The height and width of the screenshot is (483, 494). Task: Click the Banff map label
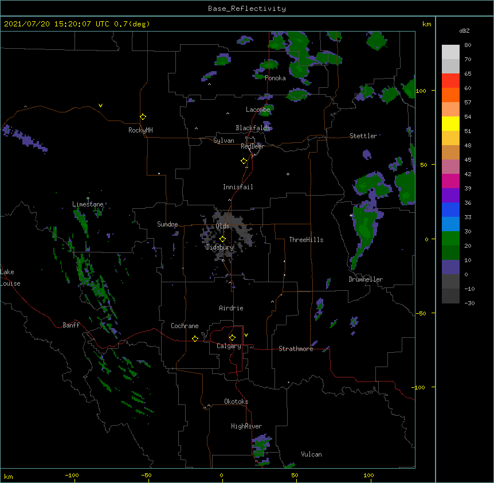[x=71, y=325]
